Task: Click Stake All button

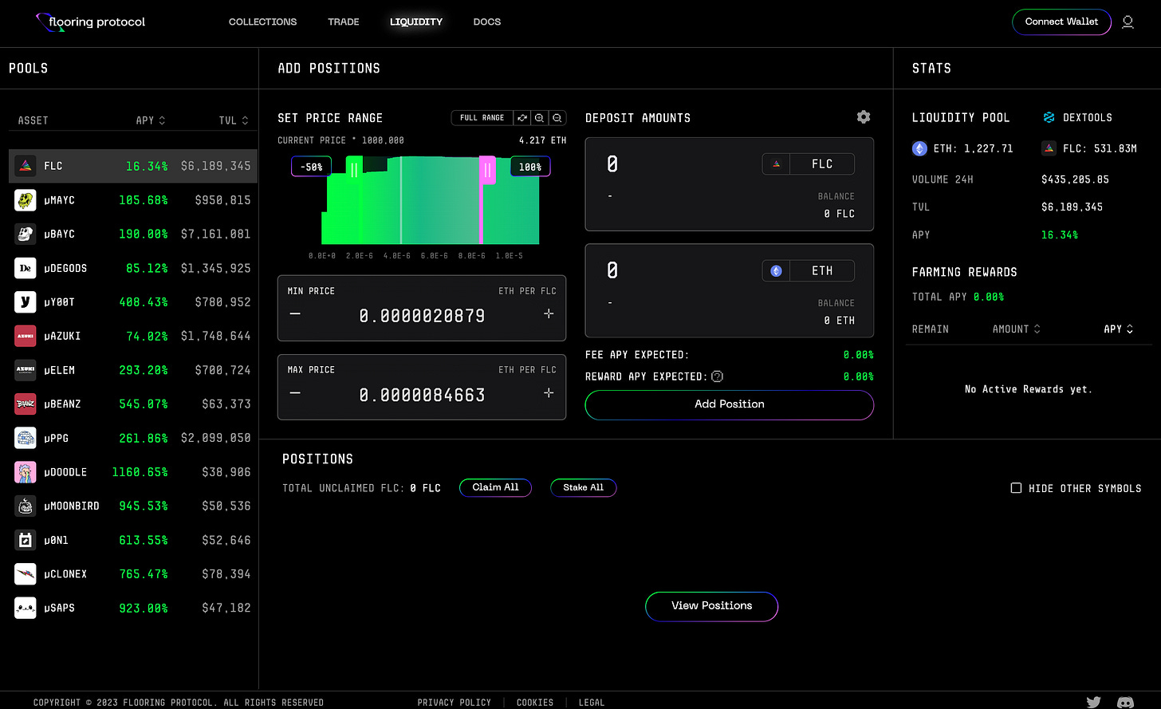Action: point(584,487)
